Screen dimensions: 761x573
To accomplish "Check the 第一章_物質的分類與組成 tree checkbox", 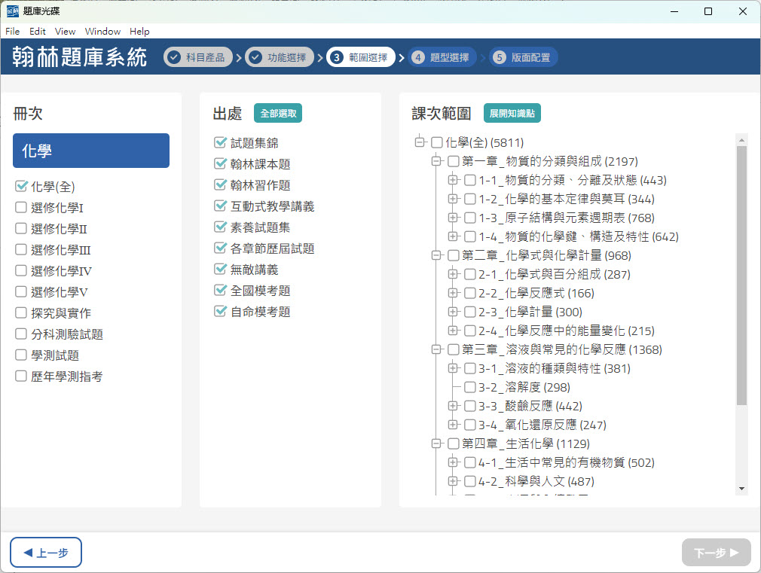I will point(454,161).
